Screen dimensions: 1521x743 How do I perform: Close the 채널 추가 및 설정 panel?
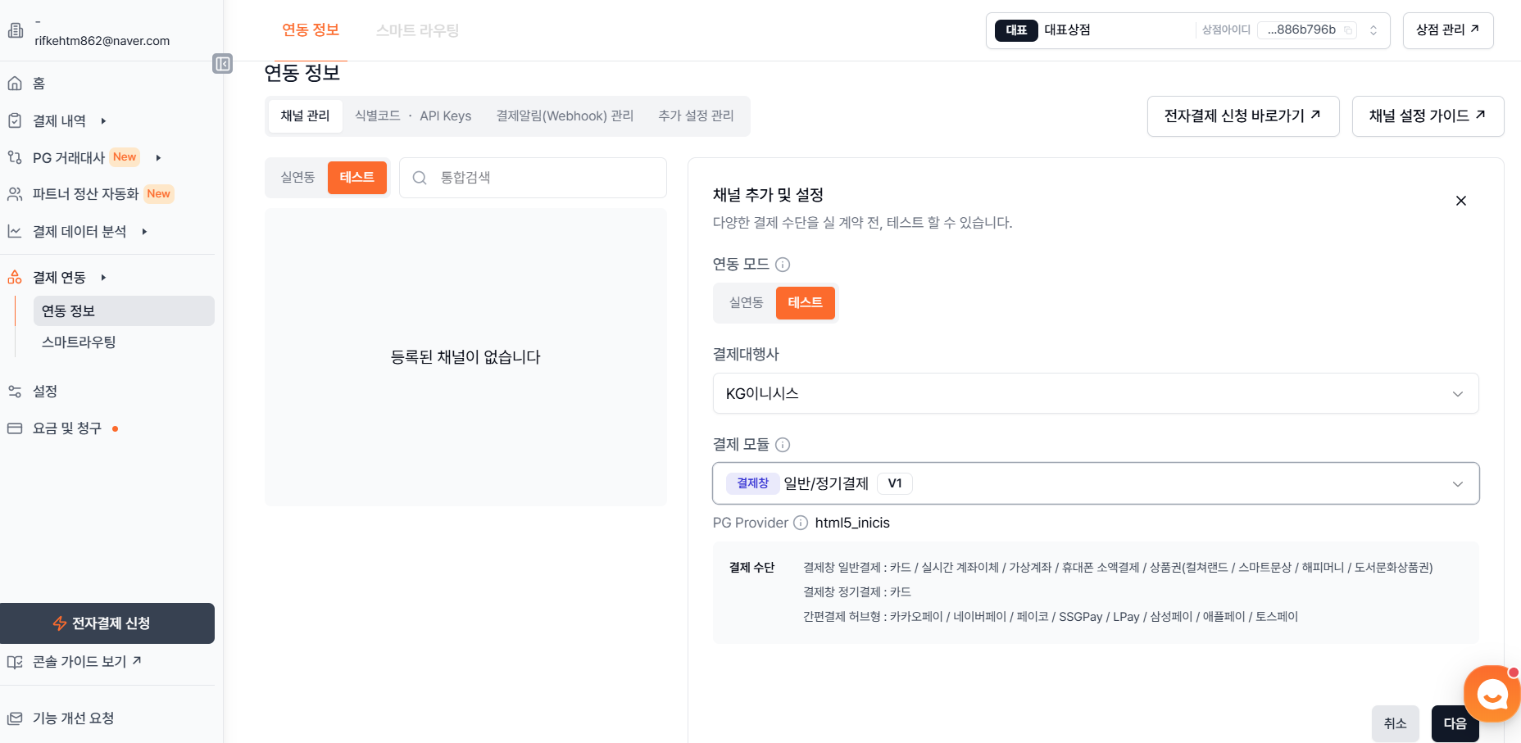(x=1461, y=201)
